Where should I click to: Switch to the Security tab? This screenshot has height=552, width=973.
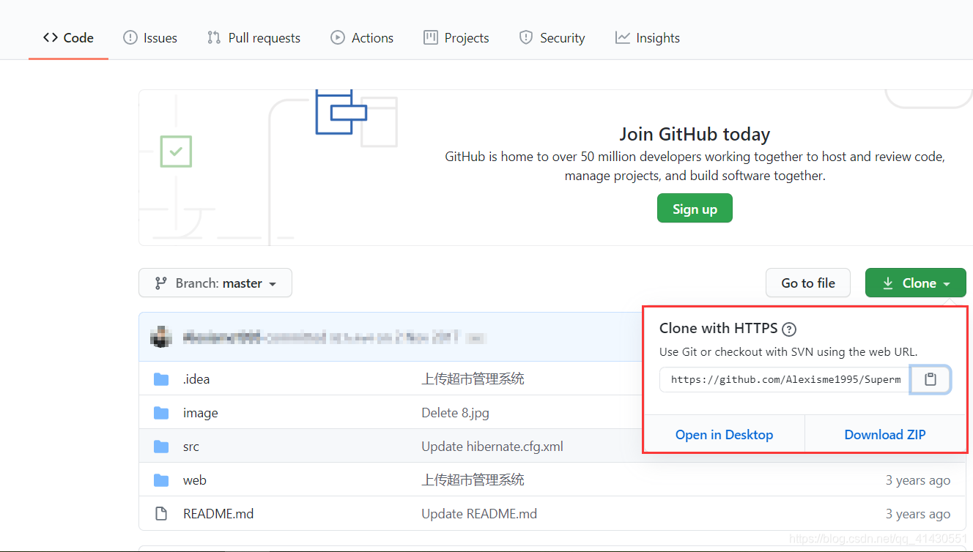point(552,38)
